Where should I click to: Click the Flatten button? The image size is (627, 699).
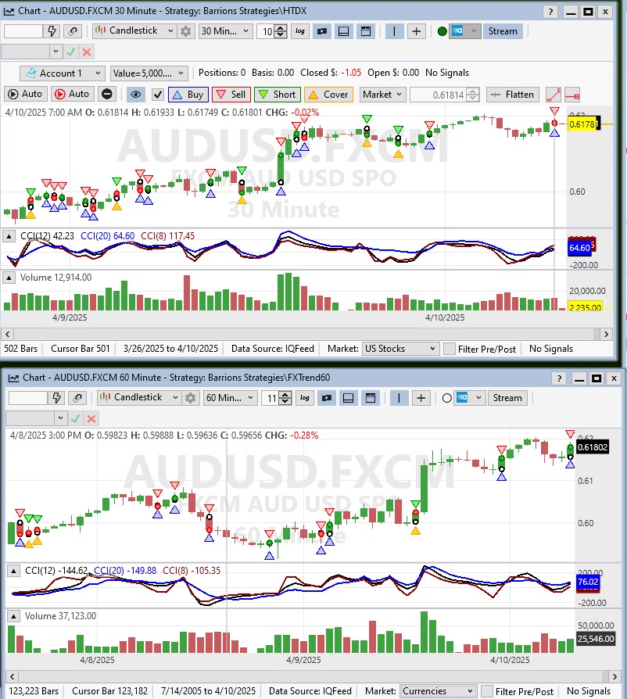coord(513,95)
